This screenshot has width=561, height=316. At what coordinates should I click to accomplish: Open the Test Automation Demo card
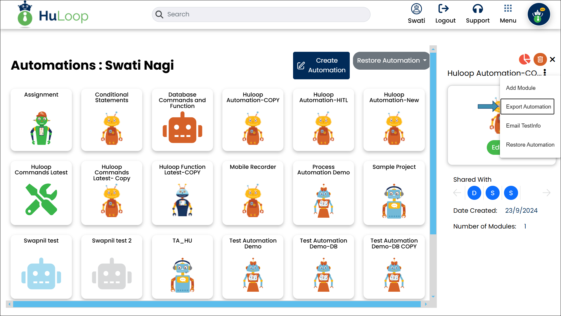click(253, 267)
